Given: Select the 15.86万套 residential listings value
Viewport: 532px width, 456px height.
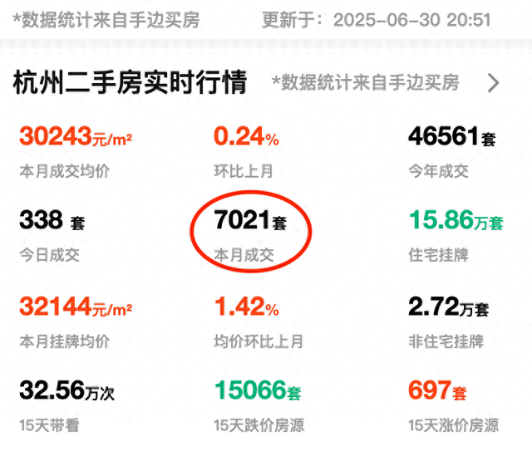Looking at the screenshot, I should pos(456,219).
